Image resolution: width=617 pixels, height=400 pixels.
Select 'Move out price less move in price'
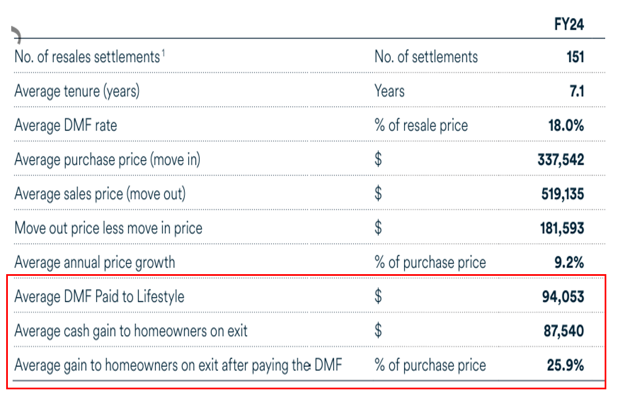[108, 228]
